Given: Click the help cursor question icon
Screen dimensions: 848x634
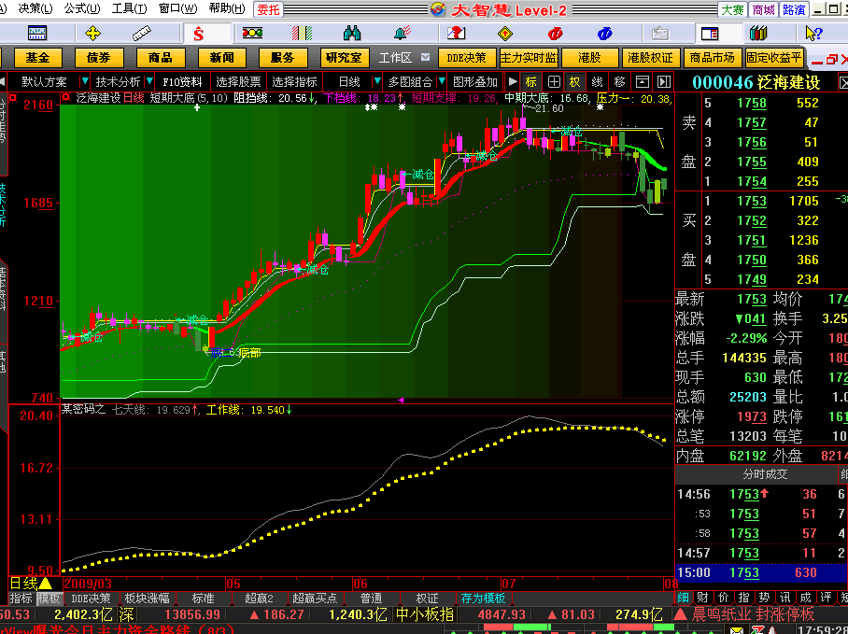Looking at the screenshot, I should pyautogui.click(x=813, y=34).
